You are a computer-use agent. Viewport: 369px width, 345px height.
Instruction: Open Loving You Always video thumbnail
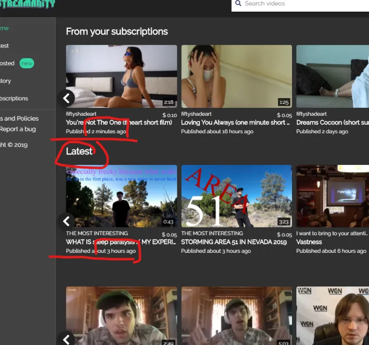(236, 76)
